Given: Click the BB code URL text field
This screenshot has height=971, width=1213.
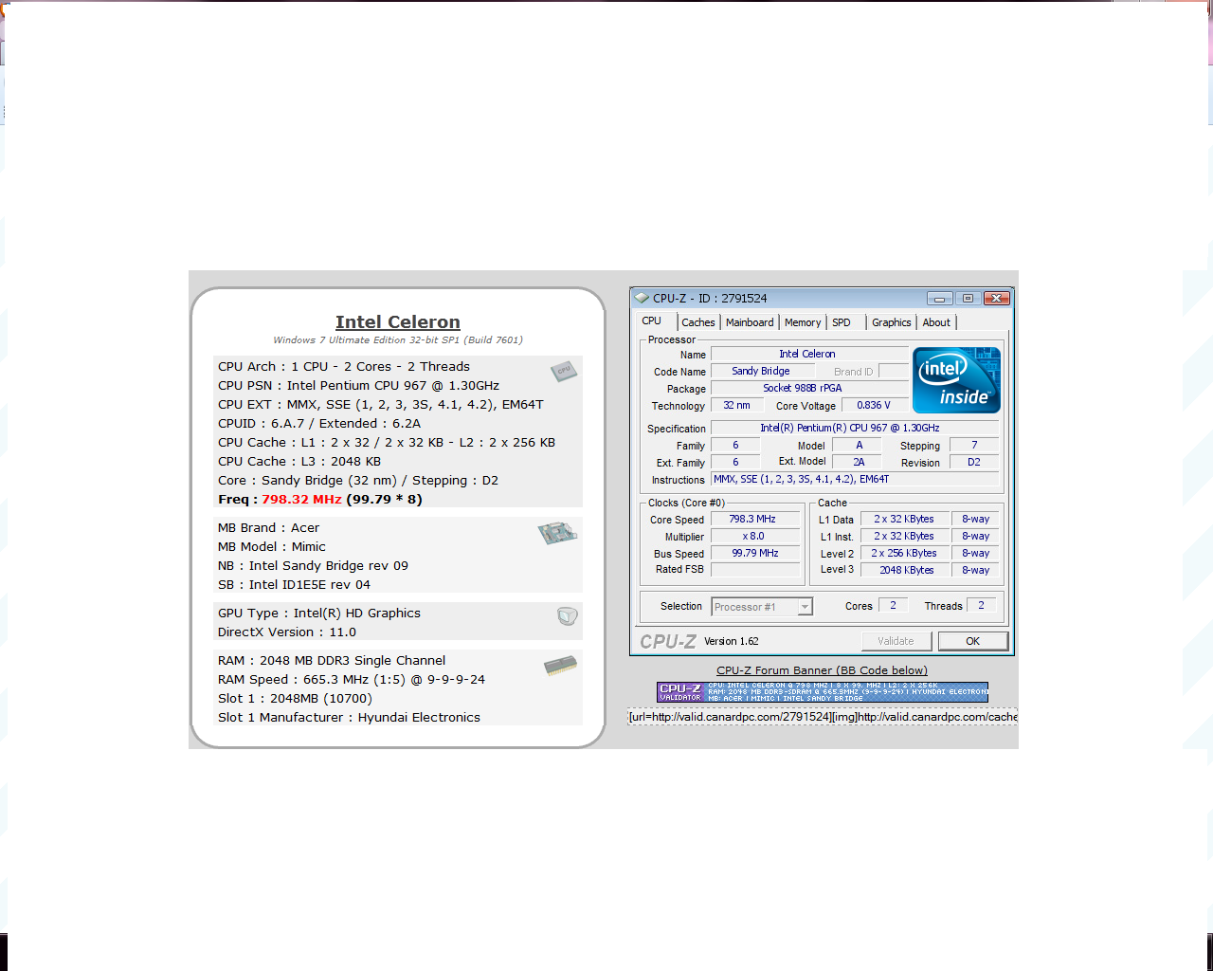Looking at the screenshot, I should coord(823,717).
